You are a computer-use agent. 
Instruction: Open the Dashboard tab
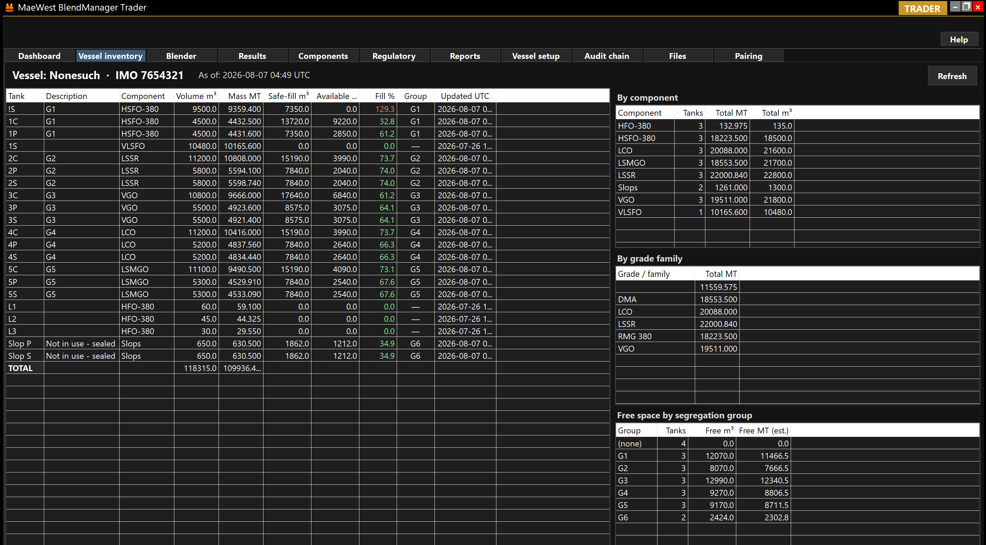pos(39,56)
